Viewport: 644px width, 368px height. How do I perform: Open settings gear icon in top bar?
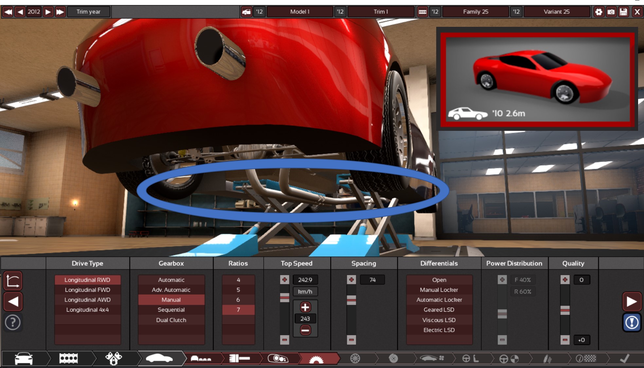[599, 12]
